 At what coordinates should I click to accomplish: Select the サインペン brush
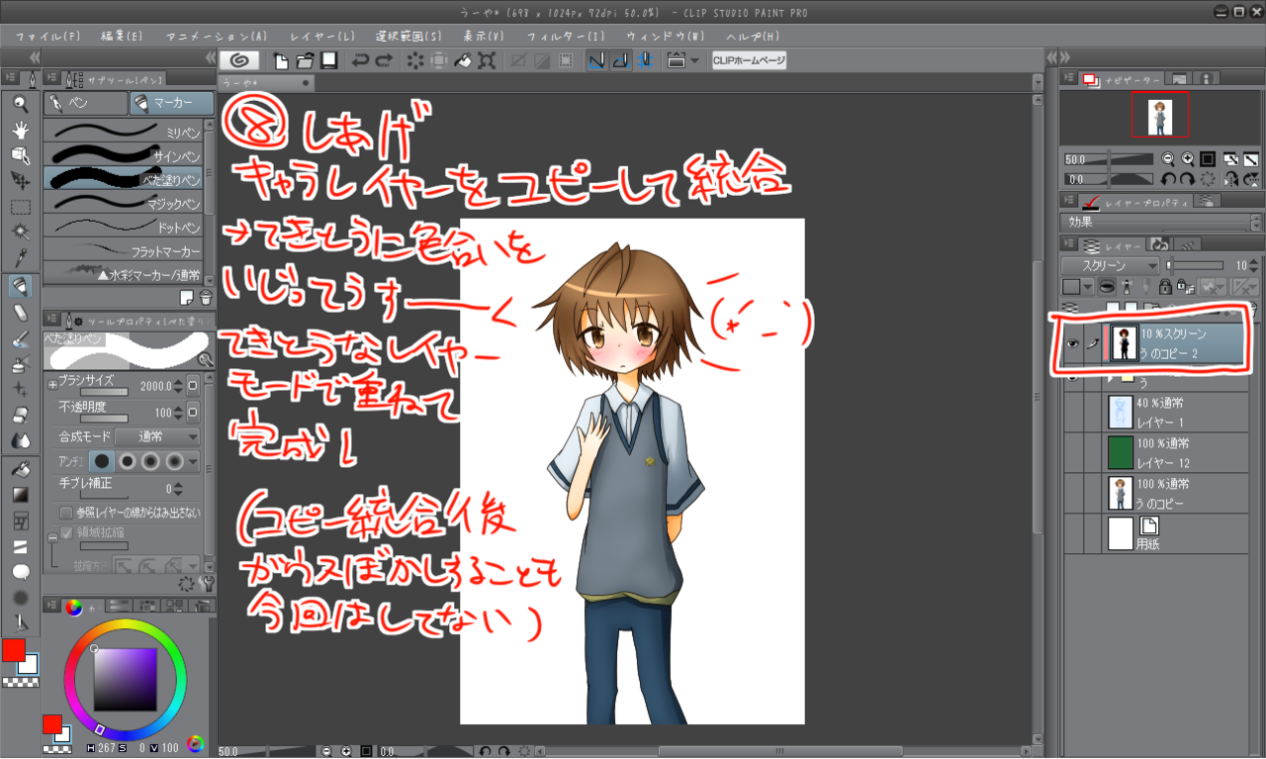pos(124,155)
